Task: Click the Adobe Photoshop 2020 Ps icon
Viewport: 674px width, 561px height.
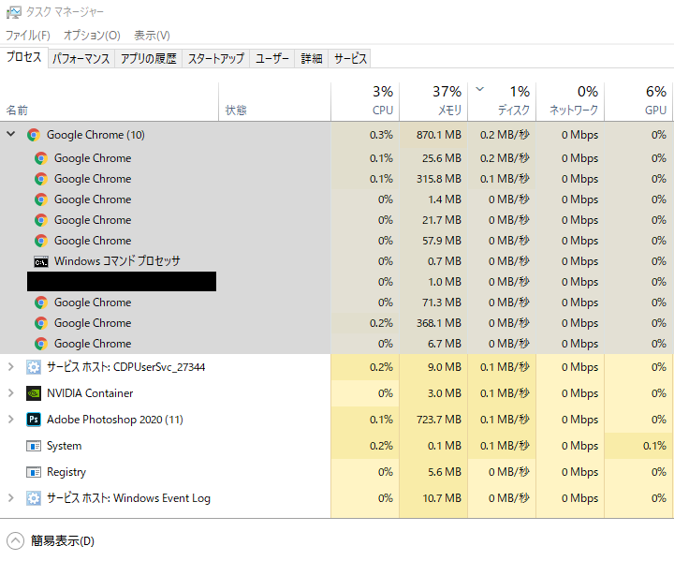Action: pos(34,420)
